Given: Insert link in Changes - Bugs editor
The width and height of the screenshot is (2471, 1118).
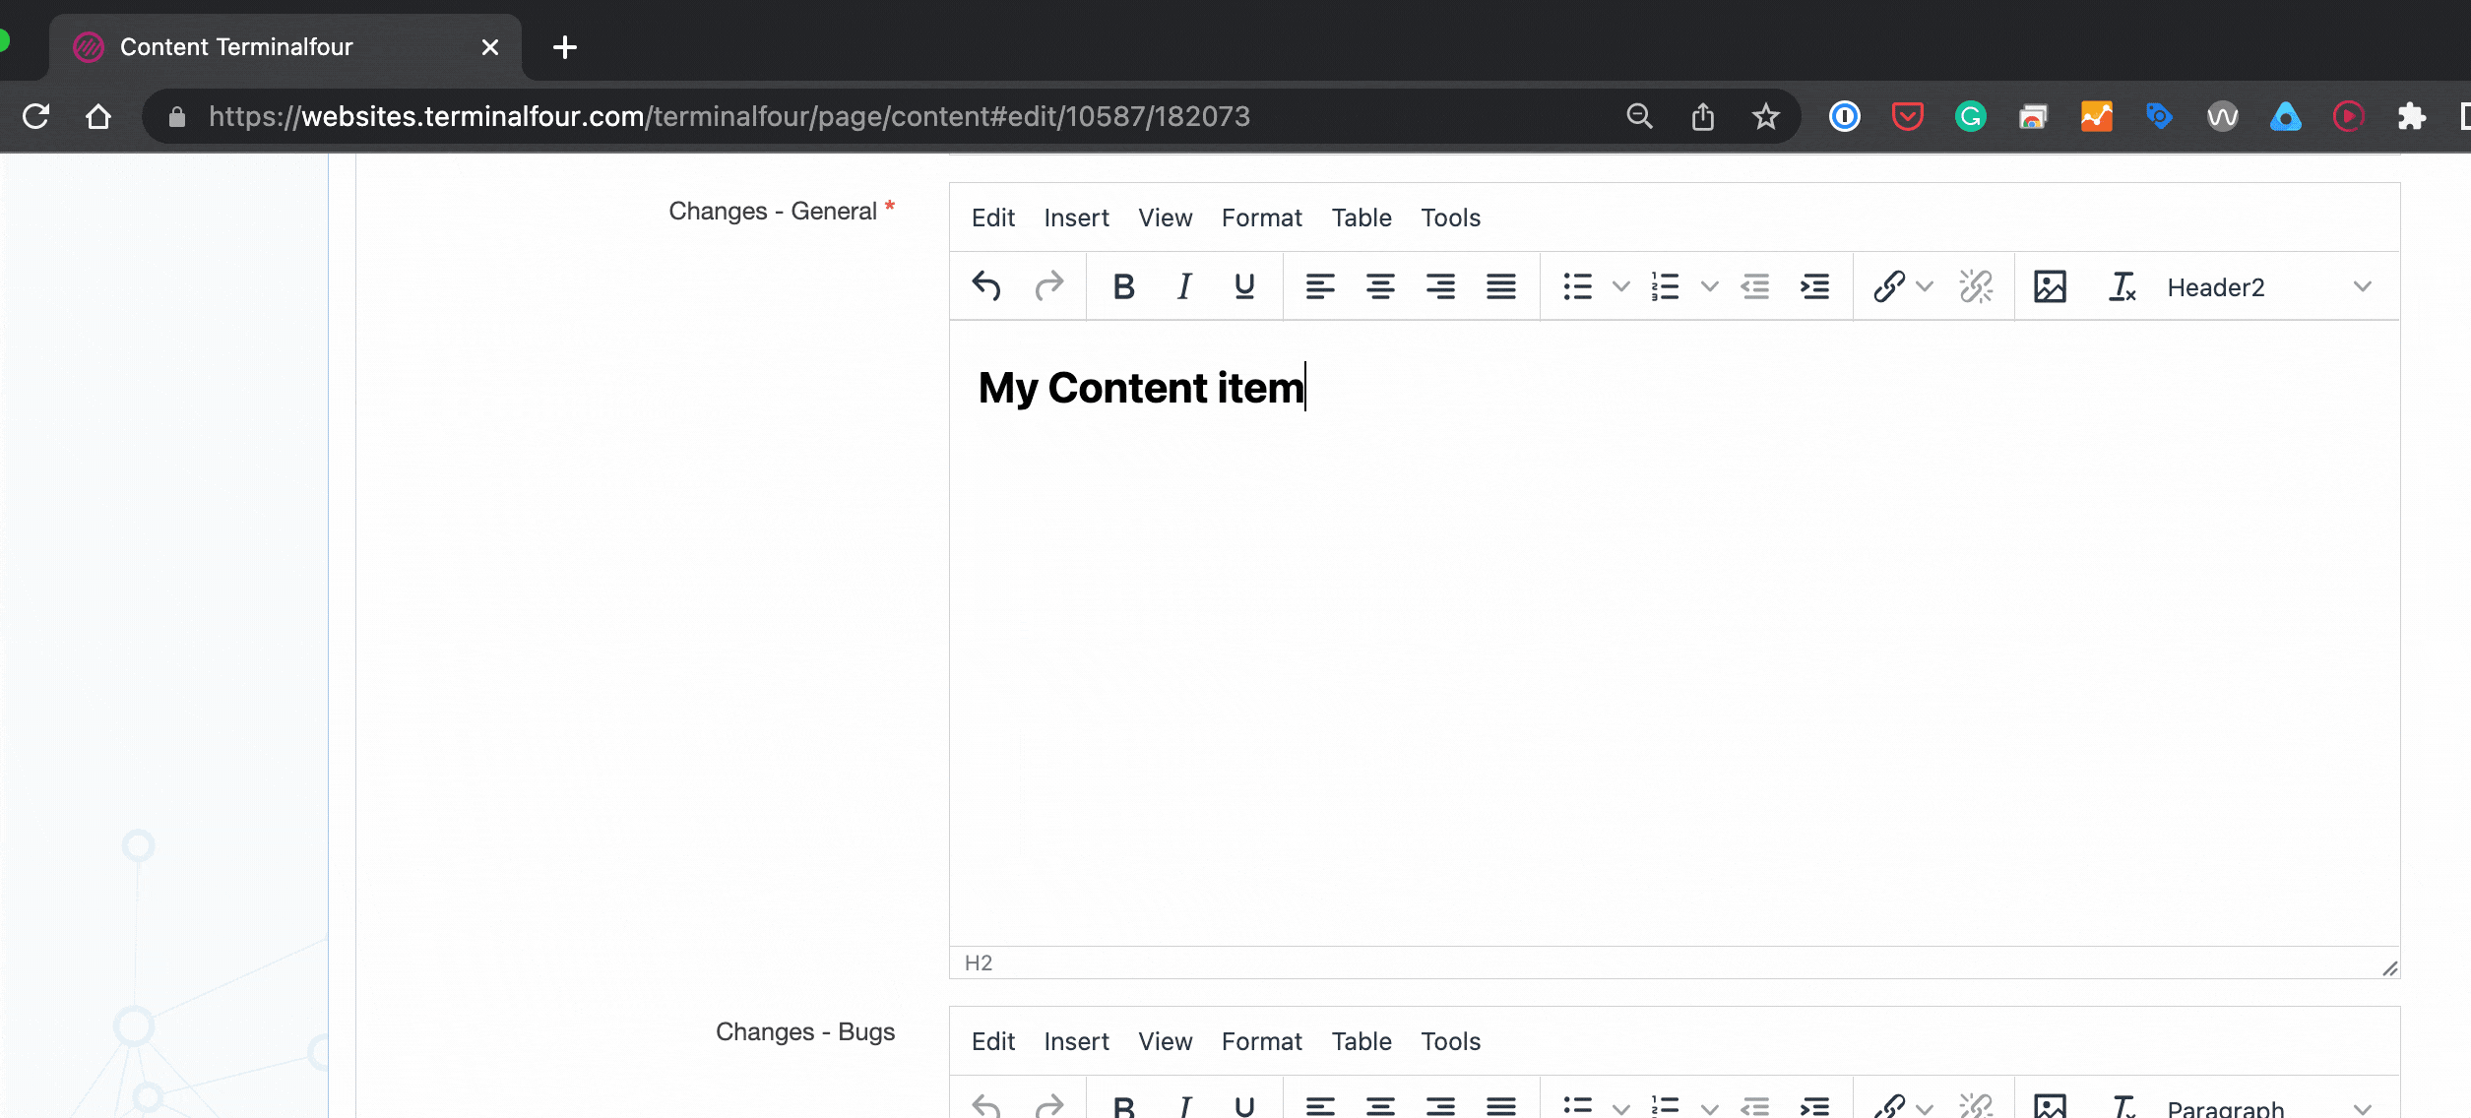Looking at the screenshot, I should (x=1889, y=1106).
